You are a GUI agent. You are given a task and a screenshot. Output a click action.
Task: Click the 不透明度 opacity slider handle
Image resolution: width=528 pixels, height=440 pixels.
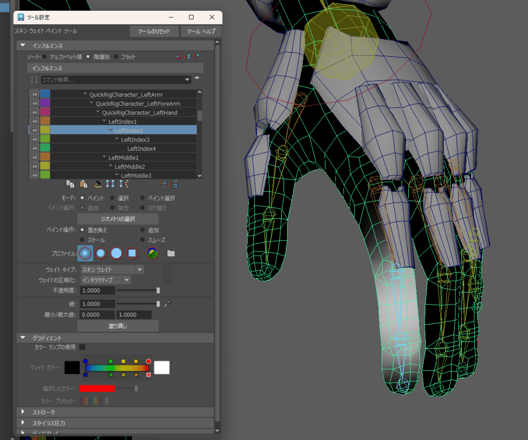pos(158,290)
